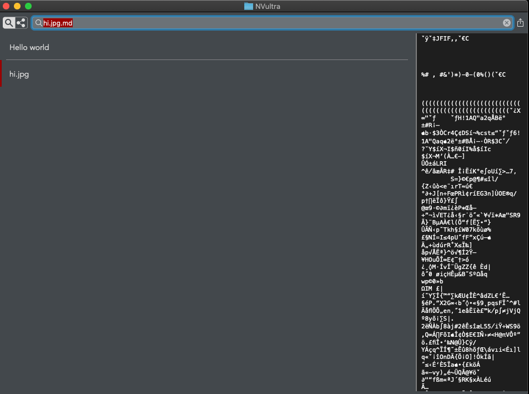Click the magnifying glass search mode button
This screenshot has width=529, height=394.
pyautogui.click(x=9, y=23)
